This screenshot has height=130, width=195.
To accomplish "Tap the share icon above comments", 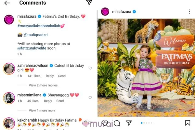I will coord(89,3).
